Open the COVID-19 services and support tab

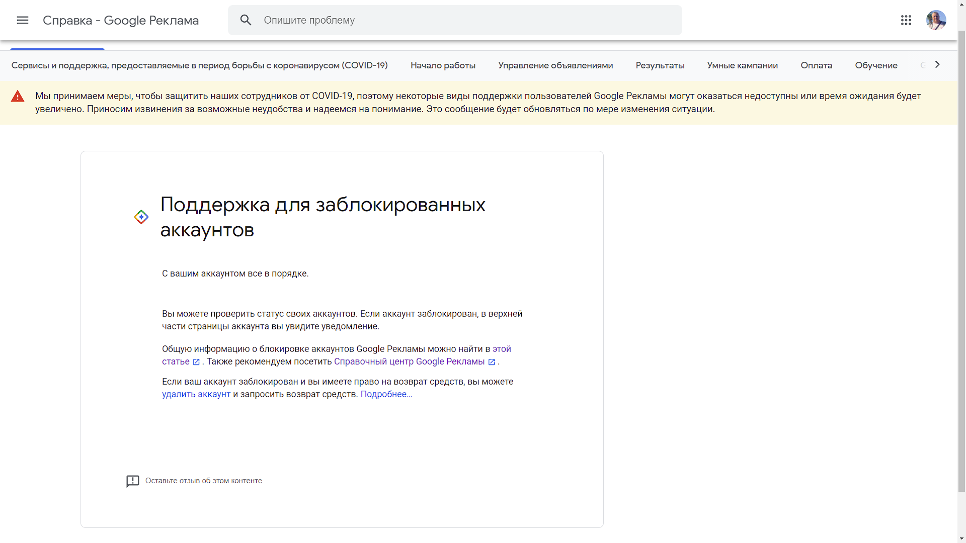[200, 65]
